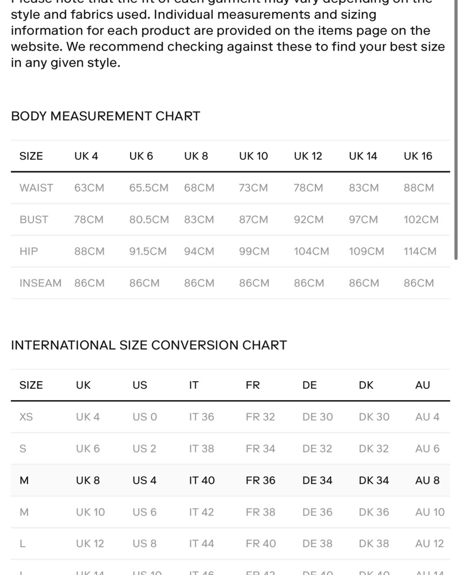Click the UK 16 column header

(x=418, y=156)
